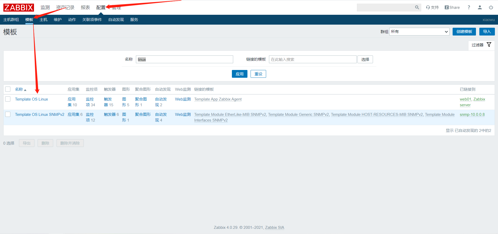Click the Zabbix logo
This screenshot has width=498, height=234.
click(x=19, y=8)
